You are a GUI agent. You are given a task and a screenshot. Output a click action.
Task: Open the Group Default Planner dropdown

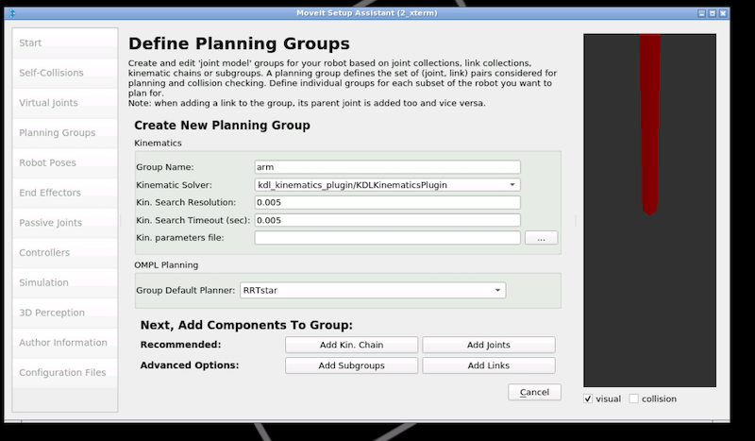tap(372, 291)
